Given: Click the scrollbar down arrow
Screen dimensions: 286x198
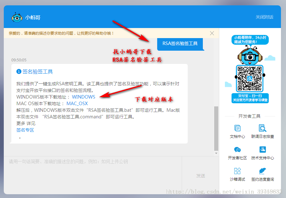Looking at the screenshot, I should (x=216, y=153).
